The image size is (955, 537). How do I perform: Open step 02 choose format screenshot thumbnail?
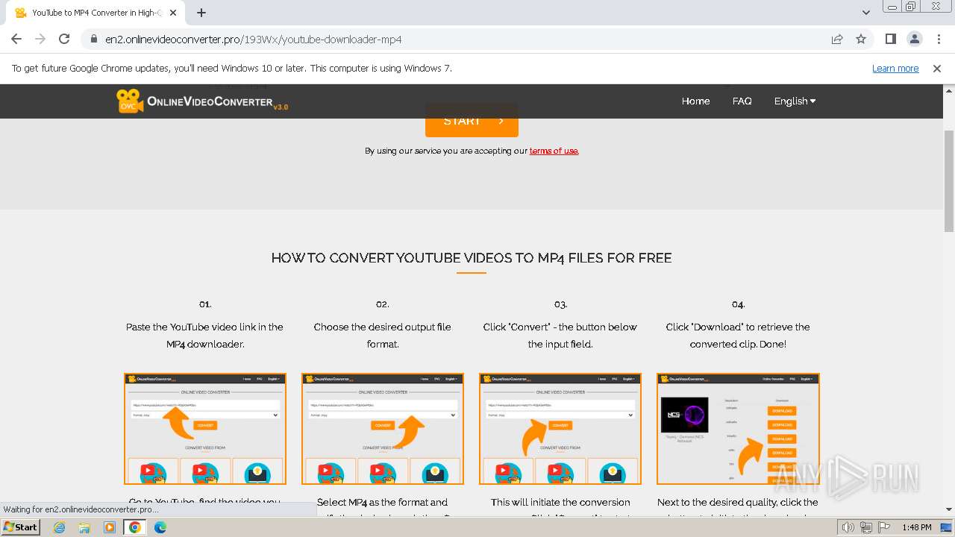383,429
